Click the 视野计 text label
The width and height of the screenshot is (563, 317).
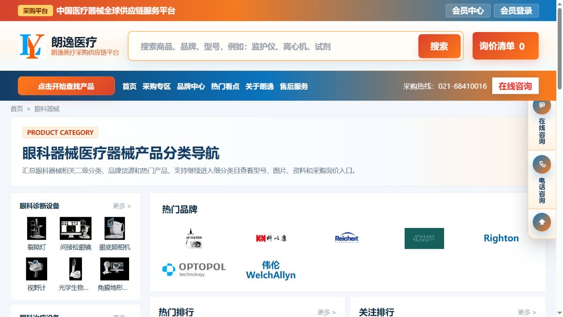(x=36, y=288)
